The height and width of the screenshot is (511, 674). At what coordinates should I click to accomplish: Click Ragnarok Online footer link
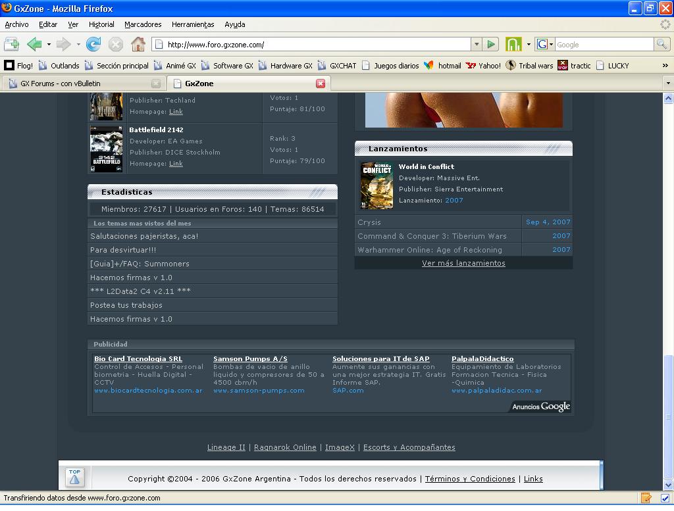tap(285, 447)
